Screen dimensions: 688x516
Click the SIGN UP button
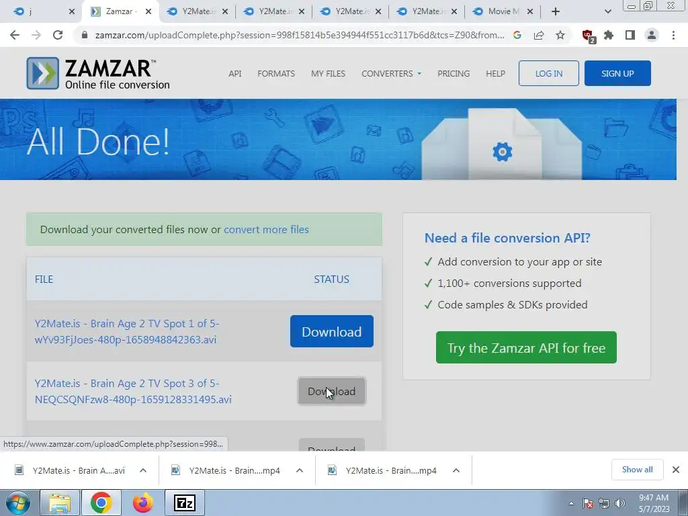(x=617, y=73)
